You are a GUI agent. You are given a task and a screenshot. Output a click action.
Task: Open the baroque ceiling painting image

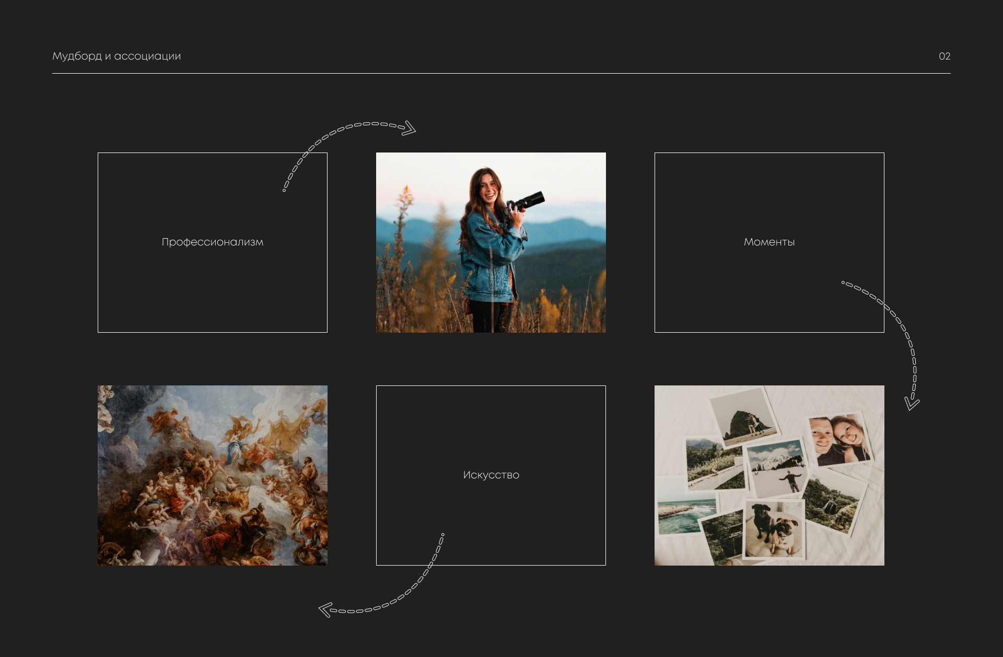tap(212, 475)
